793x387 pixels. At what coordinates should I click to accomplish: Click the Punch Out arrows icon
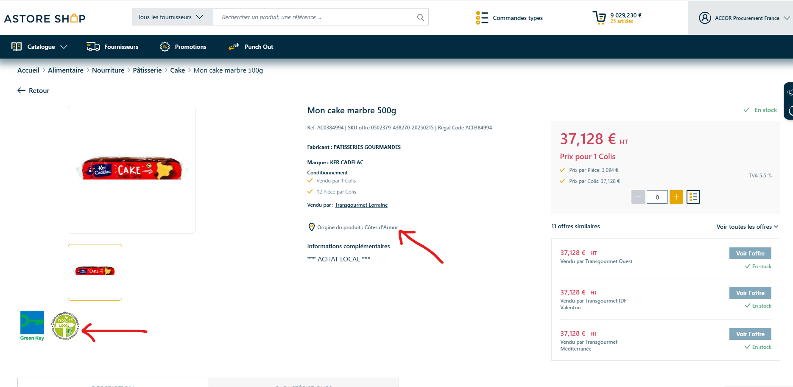tap(234, 47)
